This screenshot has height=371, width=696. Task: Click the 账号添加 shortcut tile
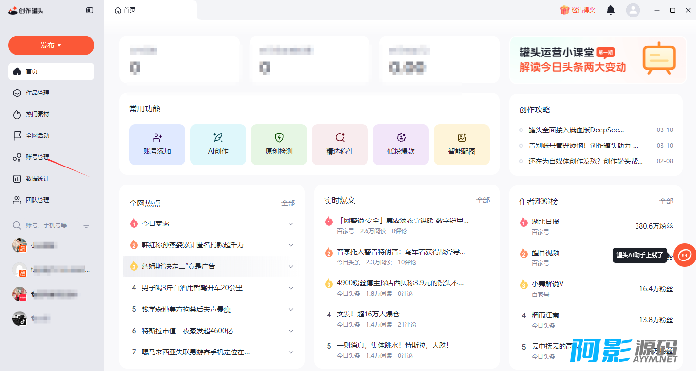(157, 145)
